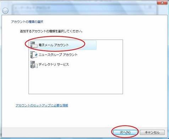The image size is (169, 139).
Task: Click the アカウントの種類の選択 heading
Action: (27, 22)
